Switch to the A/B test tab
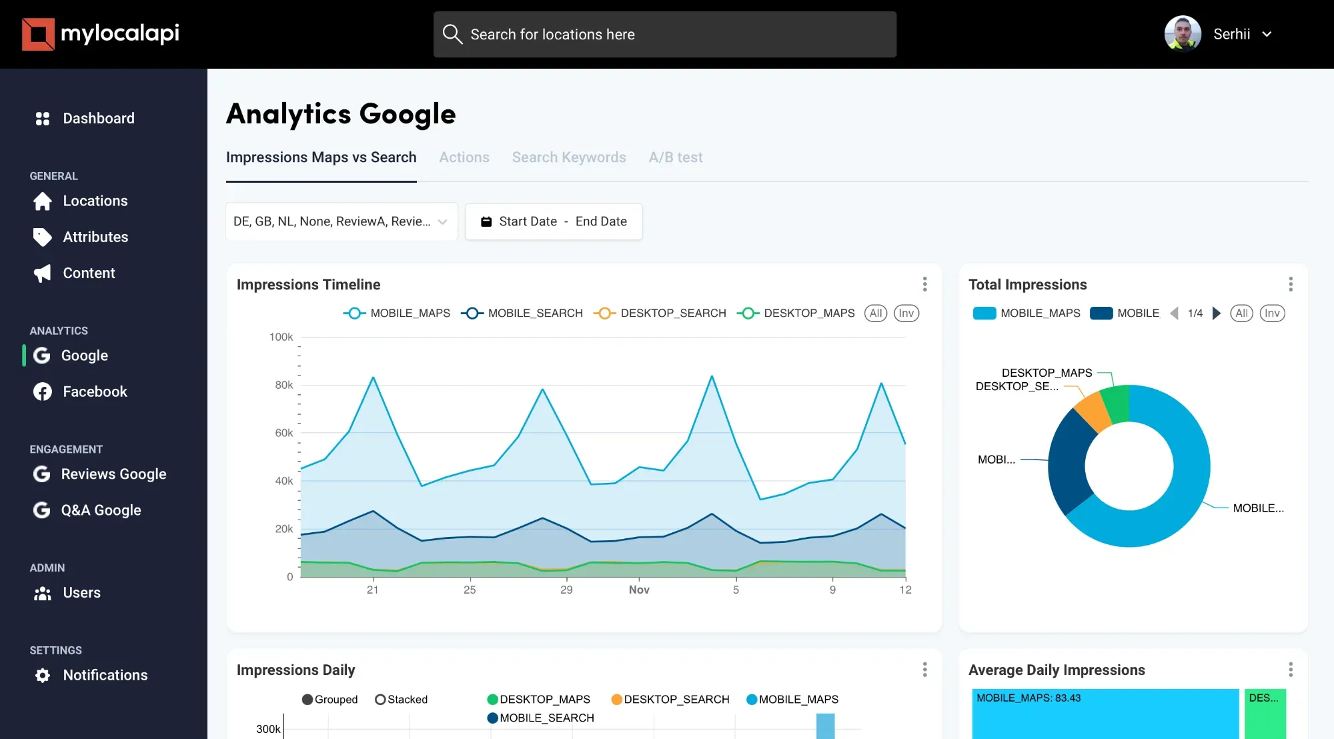This screenshot has width=1334, height=739. pos(676,157)
